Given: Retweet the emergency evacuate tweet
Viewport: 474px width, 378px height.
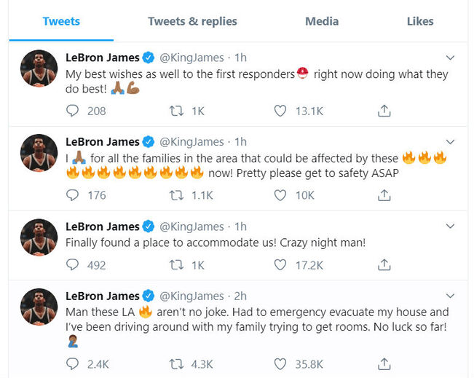Looking at the screenshot, I should (176, 364).
